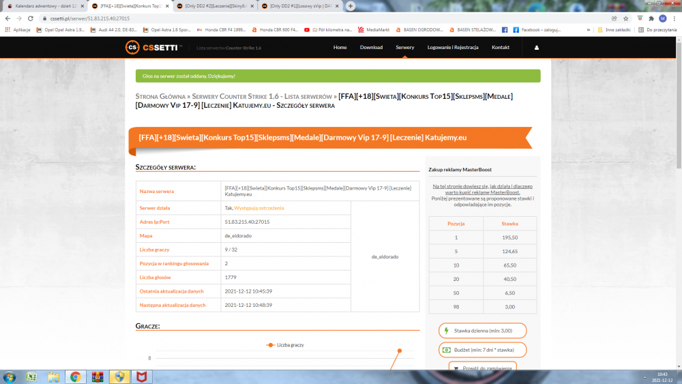Screen dimensions: 682x384
Task: Go back with the browser back arrow
Action: [x=8, y=18]
